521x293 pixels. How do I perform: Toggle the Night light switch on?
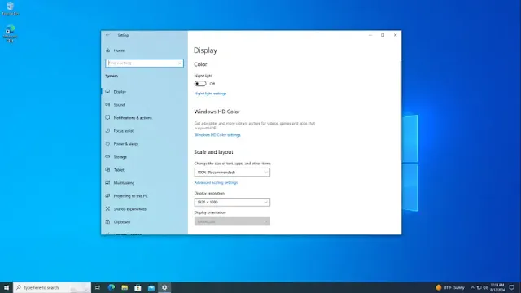tap(200, 84)
